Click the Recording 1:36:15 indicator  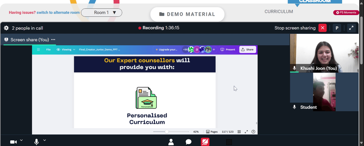click(x=159, y=28)
